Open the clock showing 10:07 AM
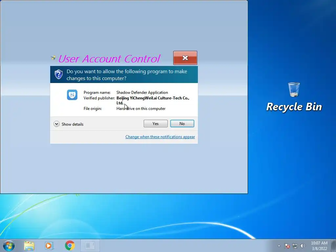The height and width of the screenshot is (252, 336). coord(319,246)
